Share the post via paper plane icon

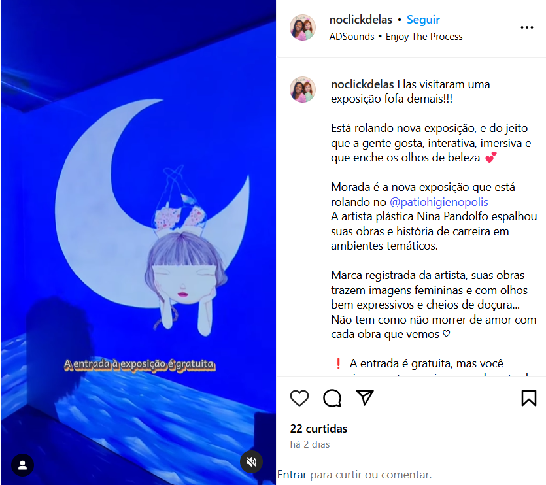(365, 397)
